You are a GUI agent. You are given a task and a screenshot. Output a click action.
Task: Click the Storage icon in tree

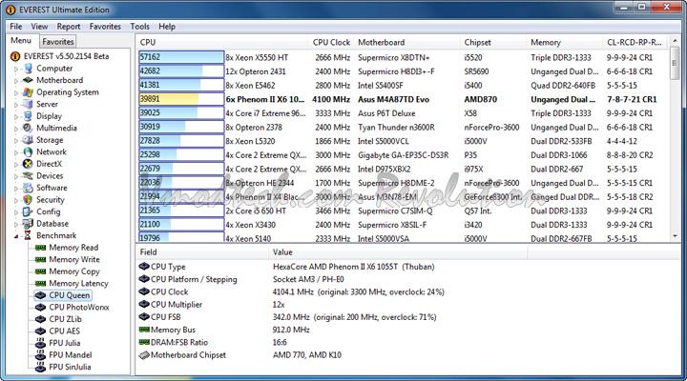coord(28,140)
